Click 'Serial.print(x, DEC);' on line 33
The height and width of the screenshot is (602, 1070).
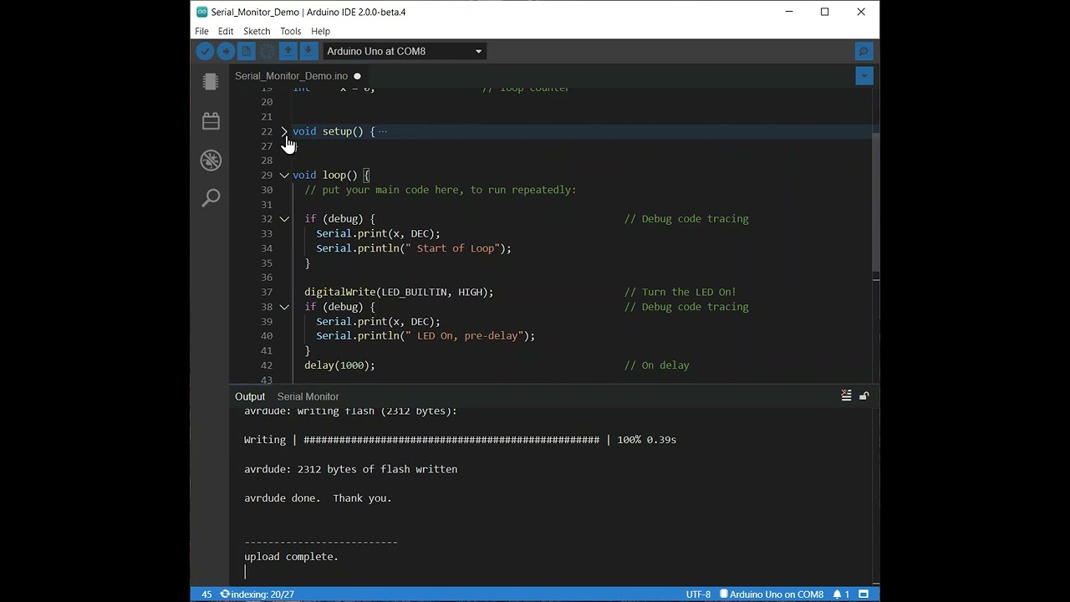378,233
